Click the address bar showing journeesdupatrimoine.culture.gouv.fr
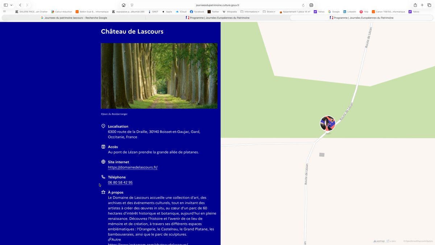Viewport: 435px width, 245px height. click(217, 5)
